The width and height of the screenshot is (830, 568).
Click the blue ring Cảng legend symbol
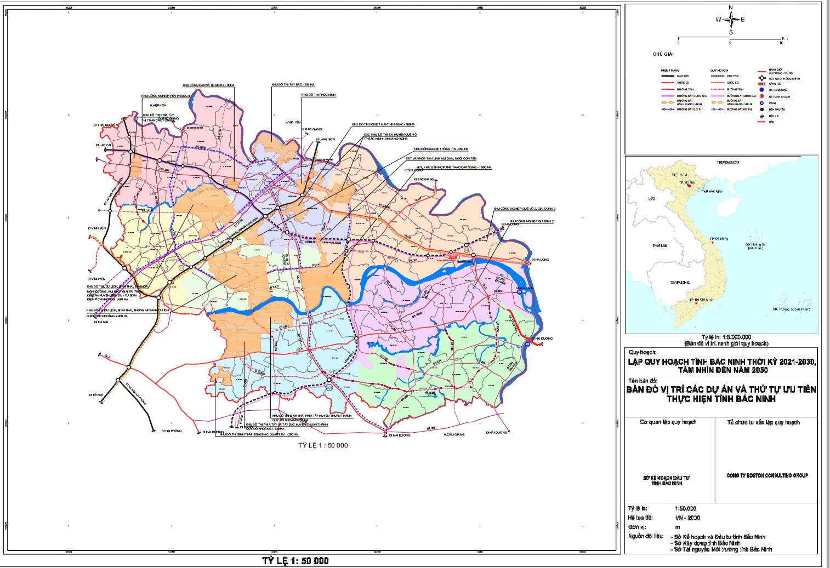click(x=761, y=103)
